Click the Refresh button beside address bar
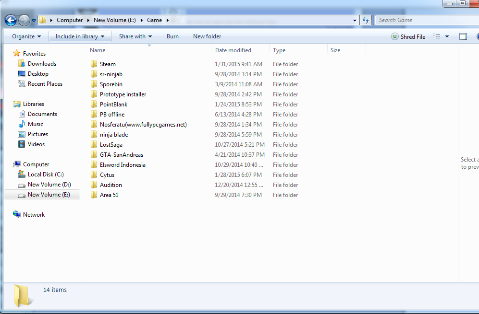This screenshot has height=314, width=479. [366, 21]
